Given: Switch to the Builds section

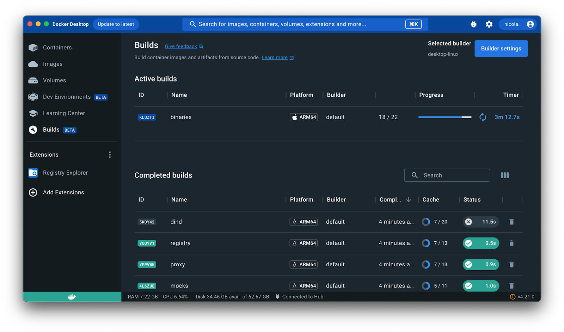Looking at the screenshot, I should coord(51,129).
